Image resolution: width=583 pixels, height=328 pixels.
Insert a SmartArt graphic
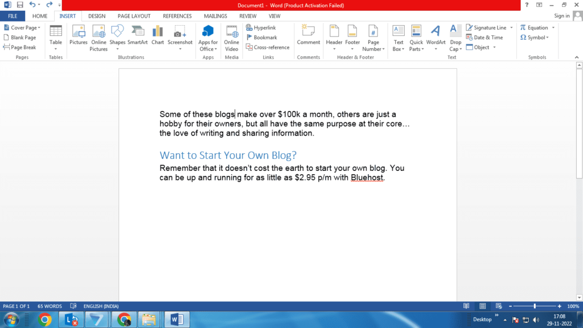pyautogui.click(x=138, y=35)
